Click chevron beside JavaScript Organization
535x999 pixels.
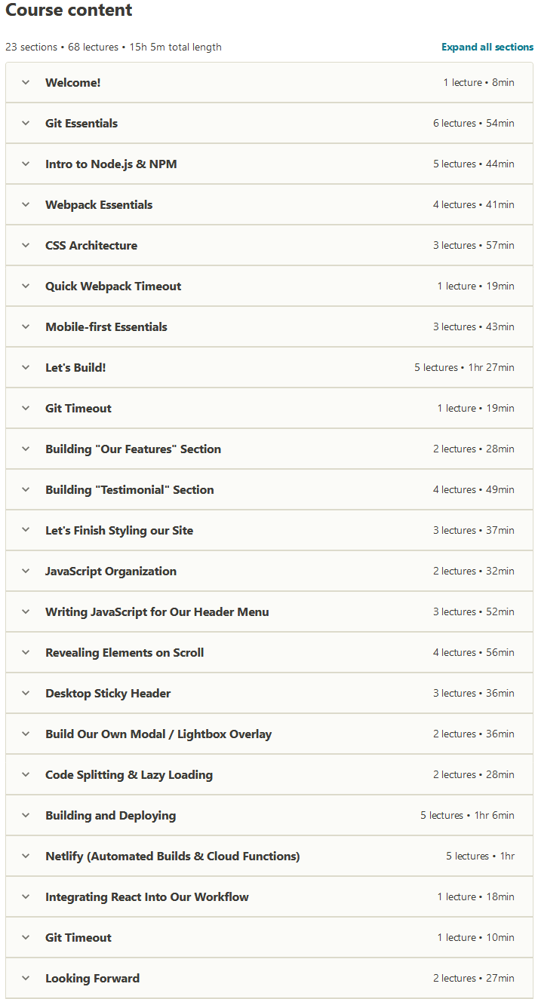(x=26, y=571)
